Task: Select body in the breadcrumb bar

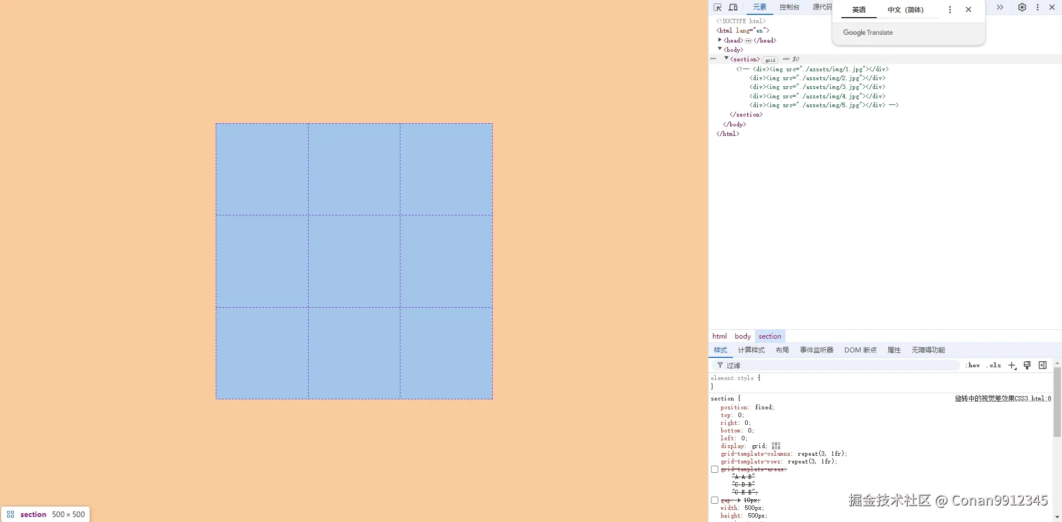Action: [742, 336]
